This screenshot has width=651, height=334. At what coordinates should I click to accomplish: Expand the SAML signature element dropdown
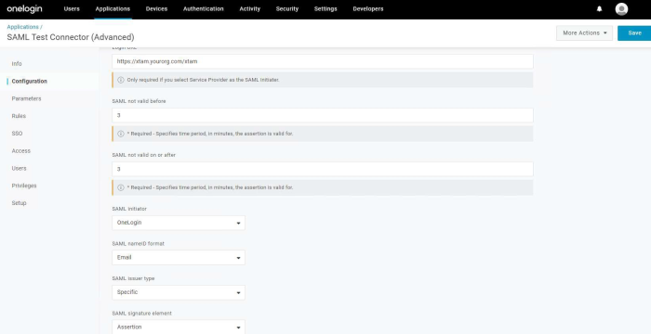(179, 327)
